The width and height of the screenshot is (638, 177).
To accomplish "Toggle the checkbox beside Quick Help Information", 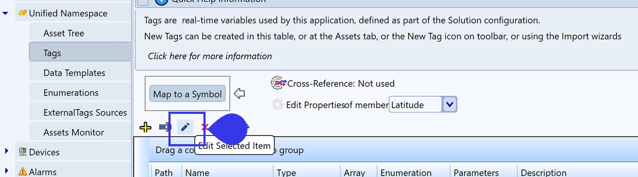I will pyautogui.click(x=143, y=2).
